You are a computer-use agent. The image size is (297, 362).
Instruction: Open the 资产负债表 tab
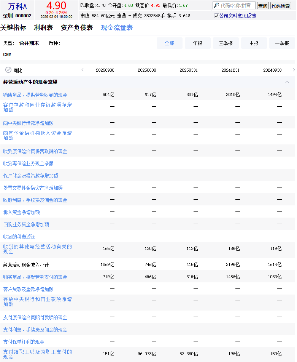click(x=77, y=28)
